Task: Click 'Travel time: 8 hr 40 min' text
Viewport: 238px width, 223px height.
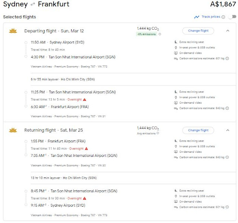Action: coord(48,50)
